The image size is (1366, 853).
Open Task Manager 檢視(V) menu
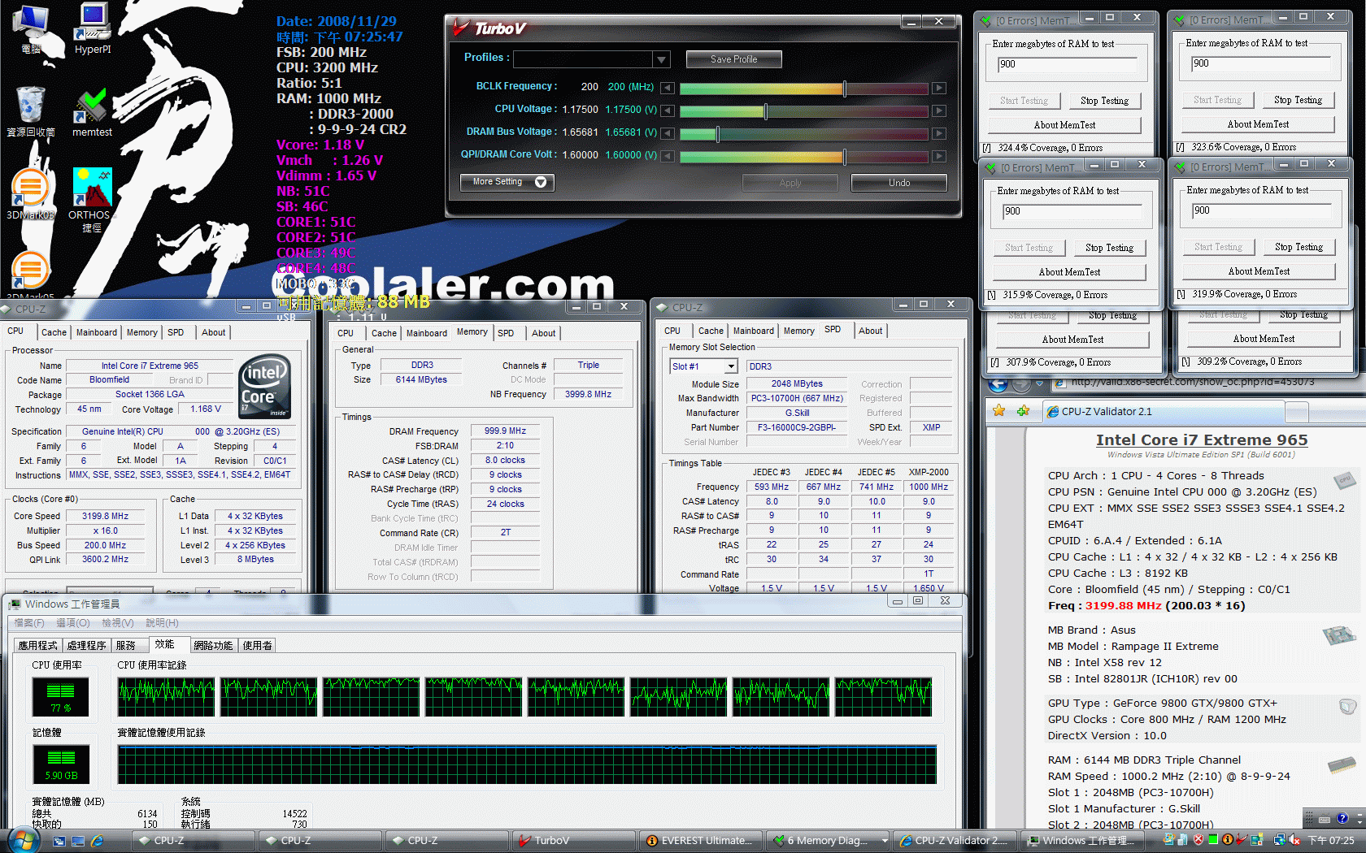[x=117, y=623]
